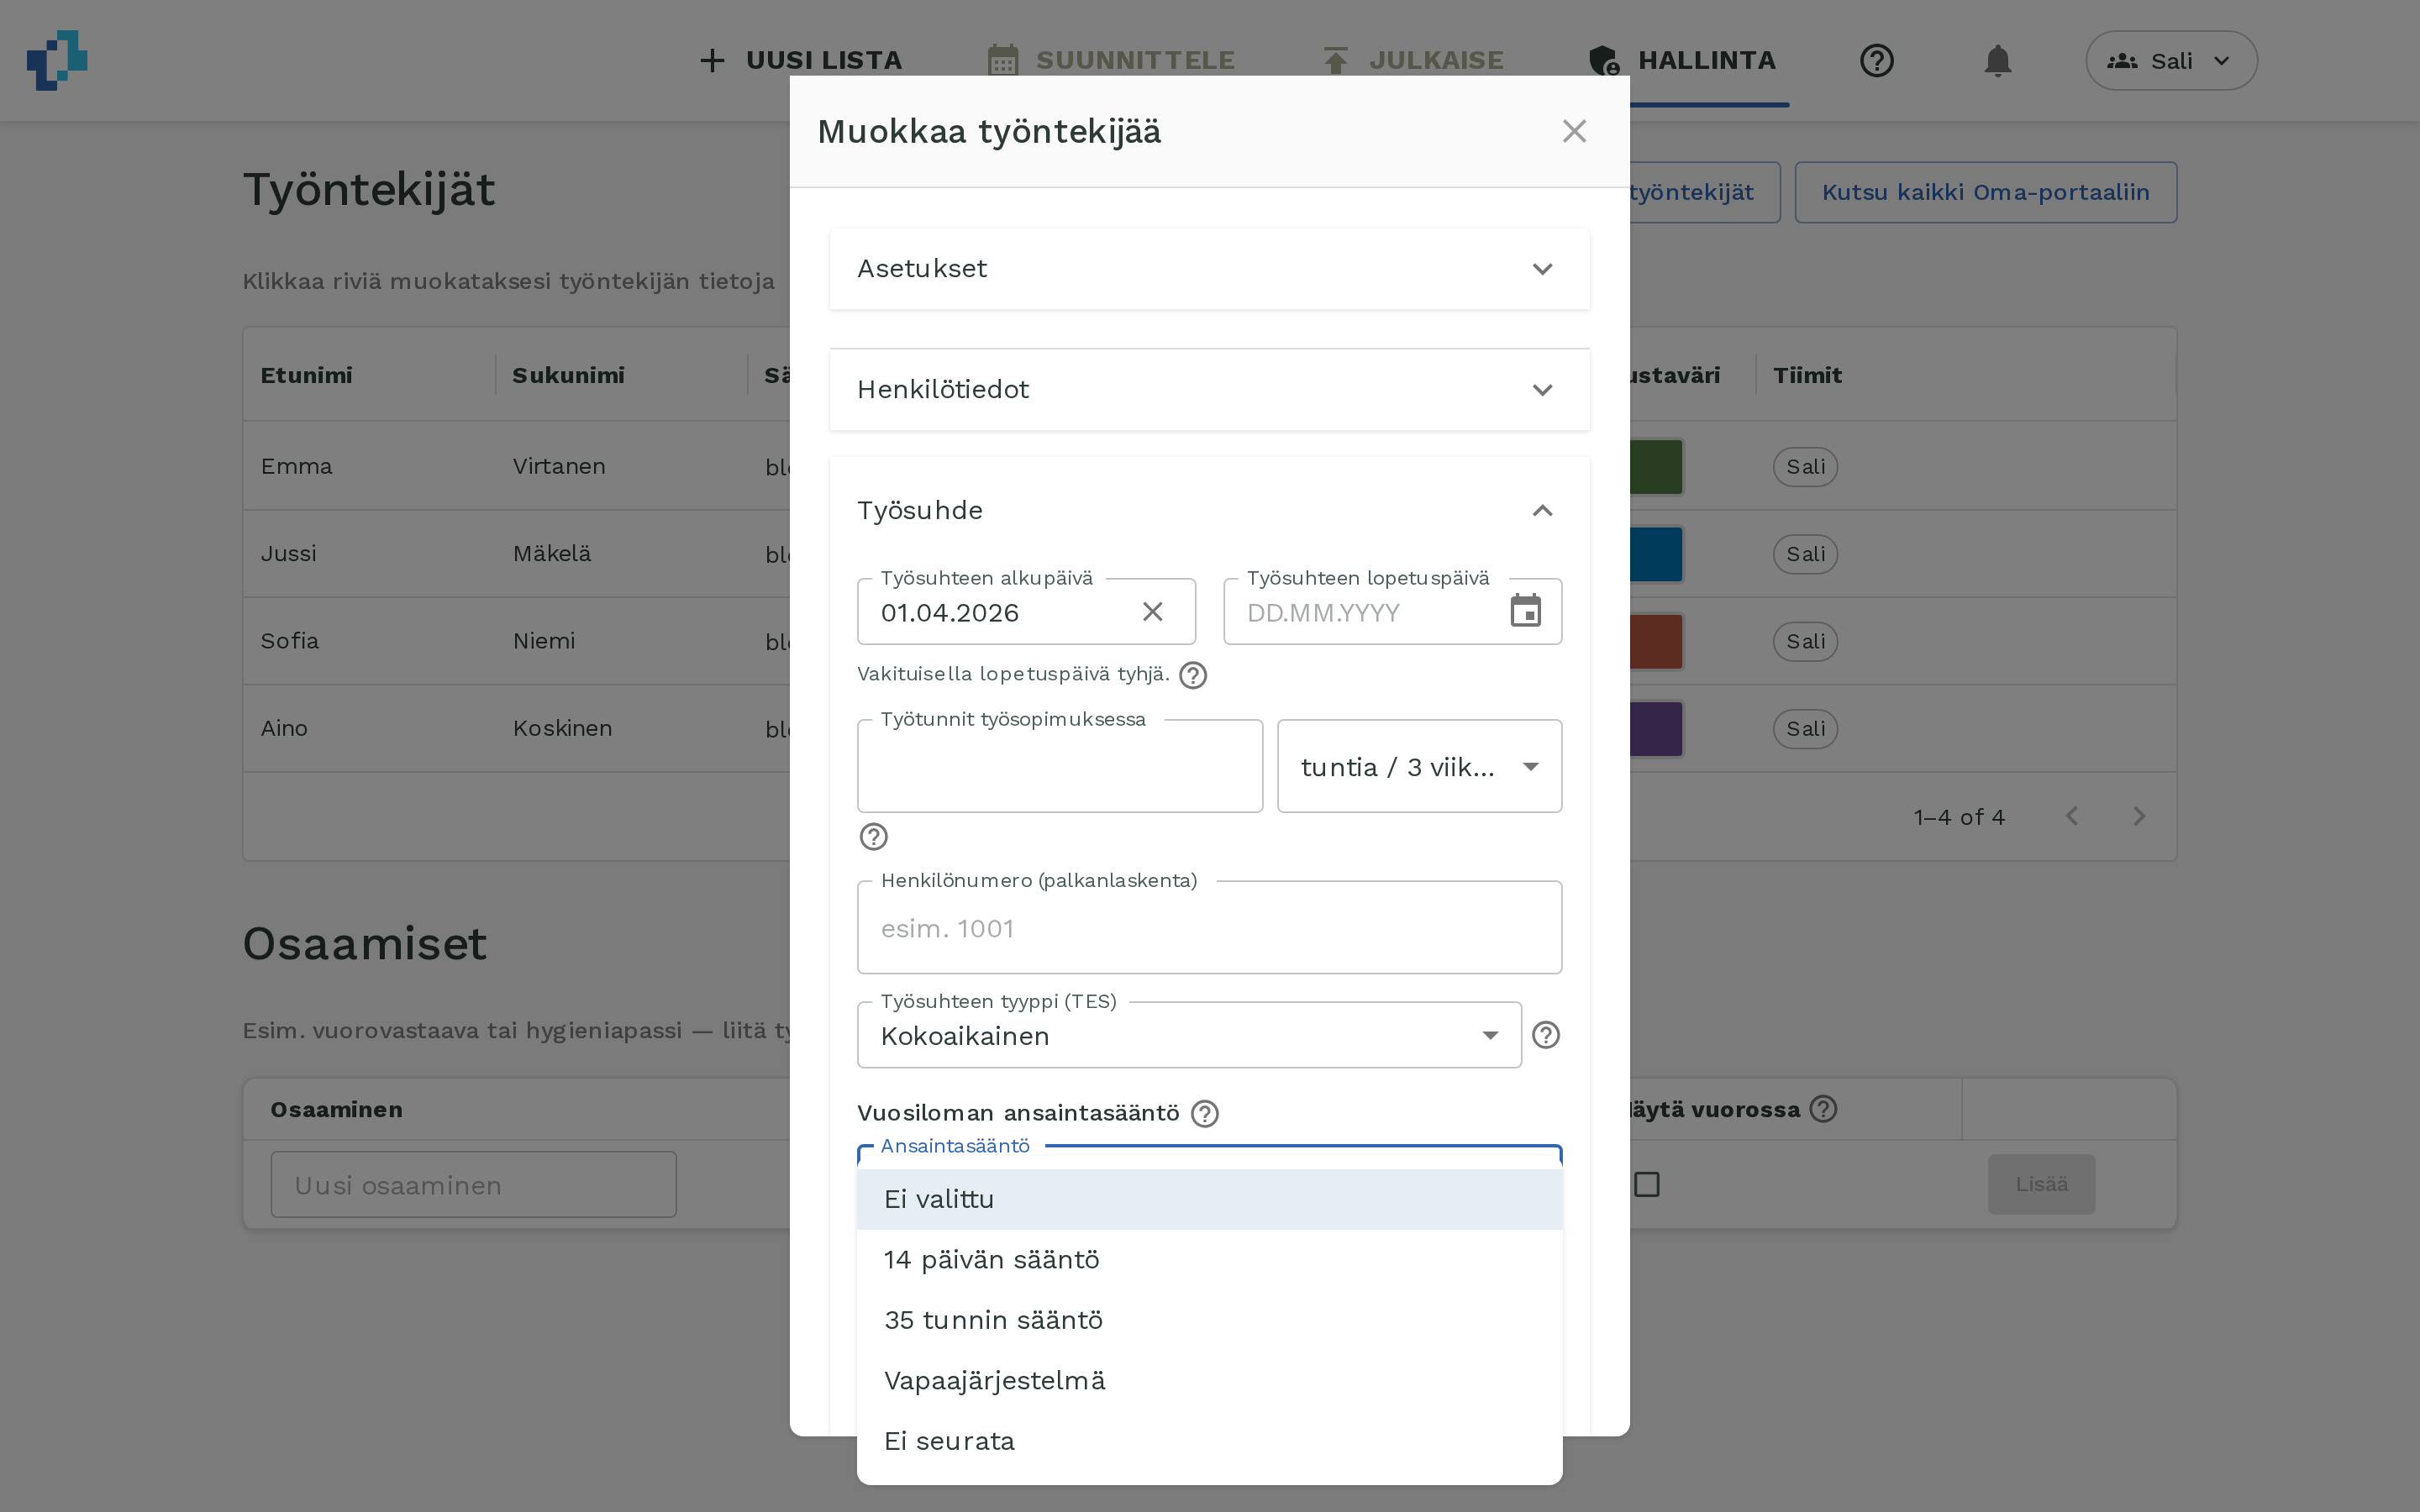The width and height of the screenshot is (2420, 1512).
Task: Go to the next page of employees
Action: [x=2139, y=817]
